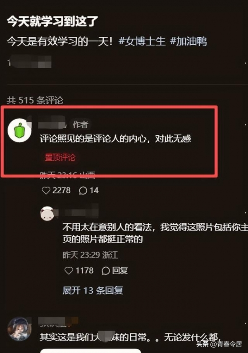This screenshot has width=248, height=353.
Task: Open the panda avatar commenter profile
Action: (x=48, y=214)
